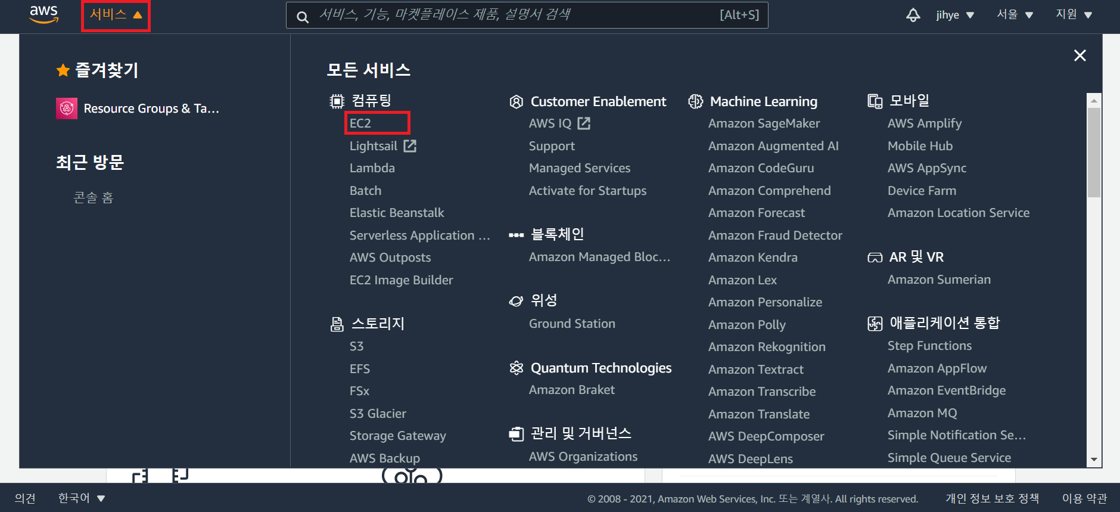The height and width of the screenshot is (512, 1120).
Task: Click the Application Integration icon
Action: tap(875, 324)
